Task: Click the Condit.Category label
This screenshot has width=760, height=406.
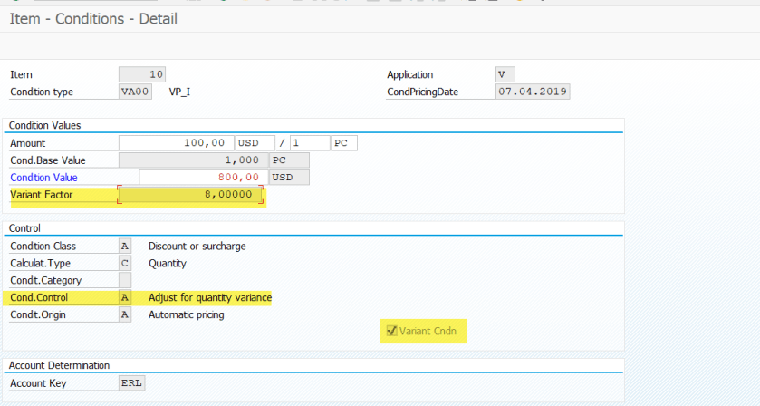Action: (x=45, y=280)
